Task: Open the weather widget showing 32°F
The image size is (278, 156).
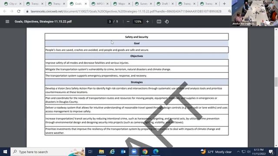Action: 216,152
